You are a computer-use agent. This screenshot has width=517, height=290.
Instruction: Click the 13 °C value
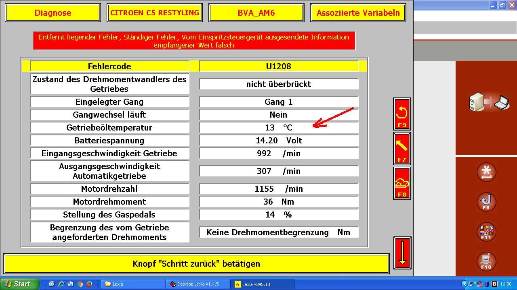279,128
